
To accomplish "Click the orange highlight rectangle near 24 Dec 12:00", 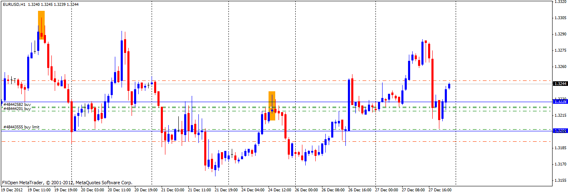I will point(272,106).
